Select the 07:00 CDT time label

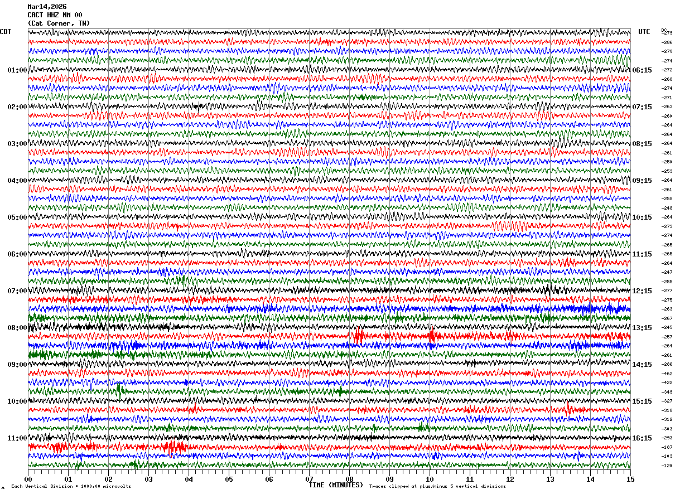[17, 291]
